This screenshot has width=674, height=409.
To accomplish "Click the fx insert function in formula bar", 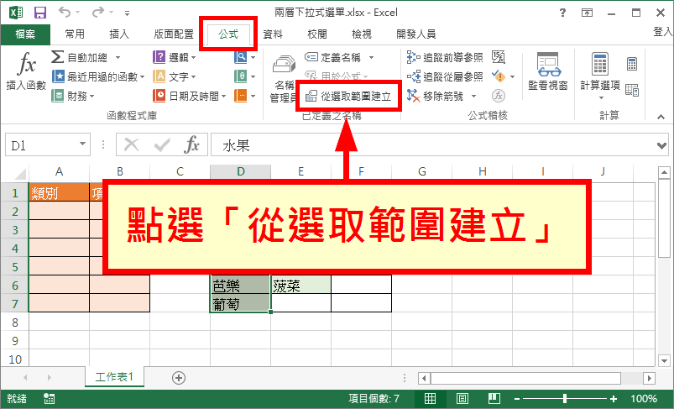I will coord(191,144).
